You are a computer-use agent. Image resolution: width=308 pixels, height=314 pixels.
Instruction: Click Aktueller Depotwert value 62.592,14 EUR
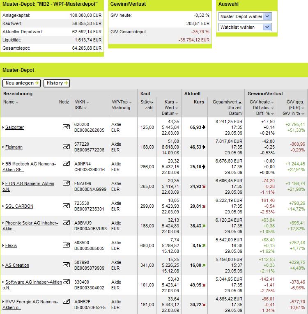point(87,32)
